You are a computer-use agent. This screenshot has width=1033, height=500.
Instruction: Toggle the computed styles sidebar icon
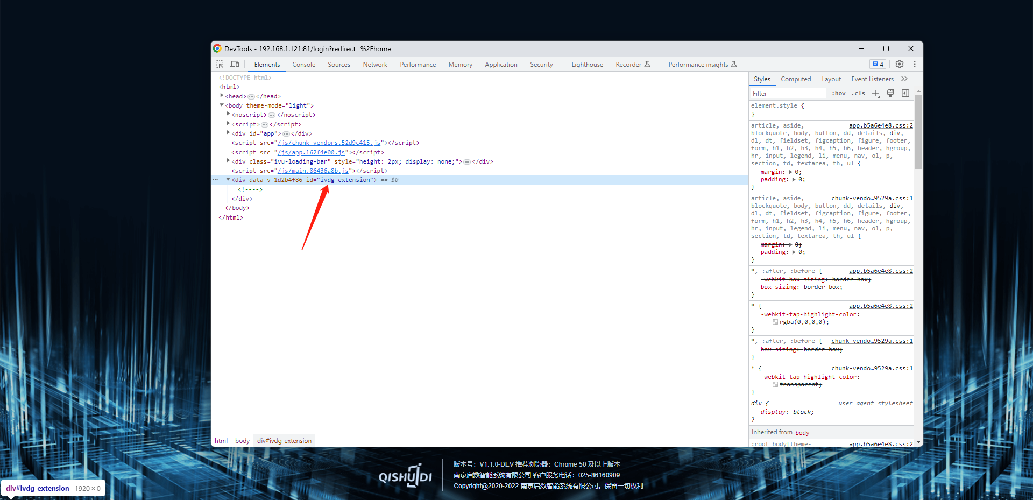coord(905,93)
